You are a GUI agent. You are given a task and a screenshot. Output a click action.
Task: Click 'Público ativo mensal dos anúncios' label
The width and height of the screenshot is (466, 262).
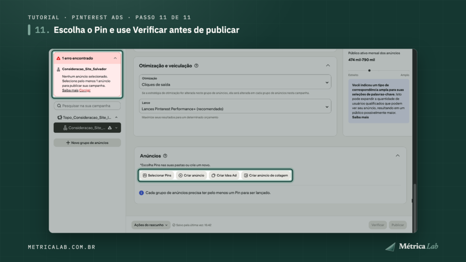point(374,53)
